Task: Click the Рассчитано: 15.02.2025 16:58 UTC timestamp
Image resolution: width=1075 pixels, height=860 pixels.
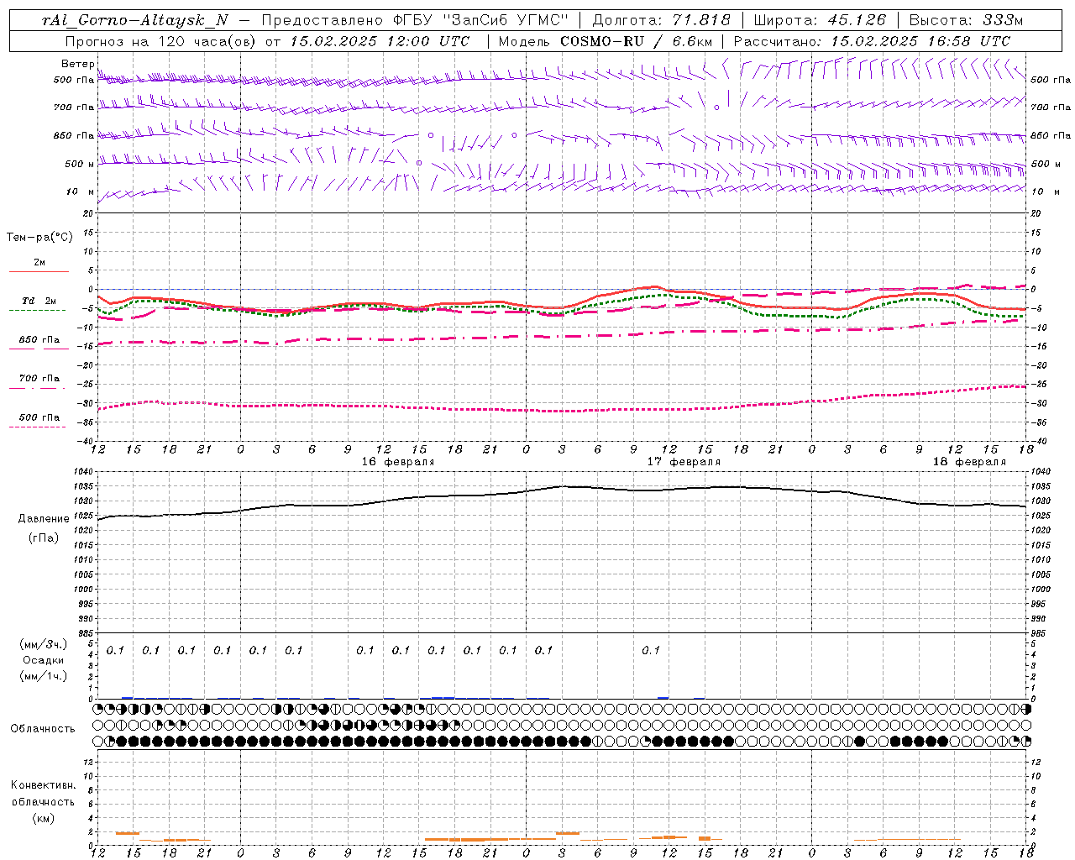Action: pos(872,41)
